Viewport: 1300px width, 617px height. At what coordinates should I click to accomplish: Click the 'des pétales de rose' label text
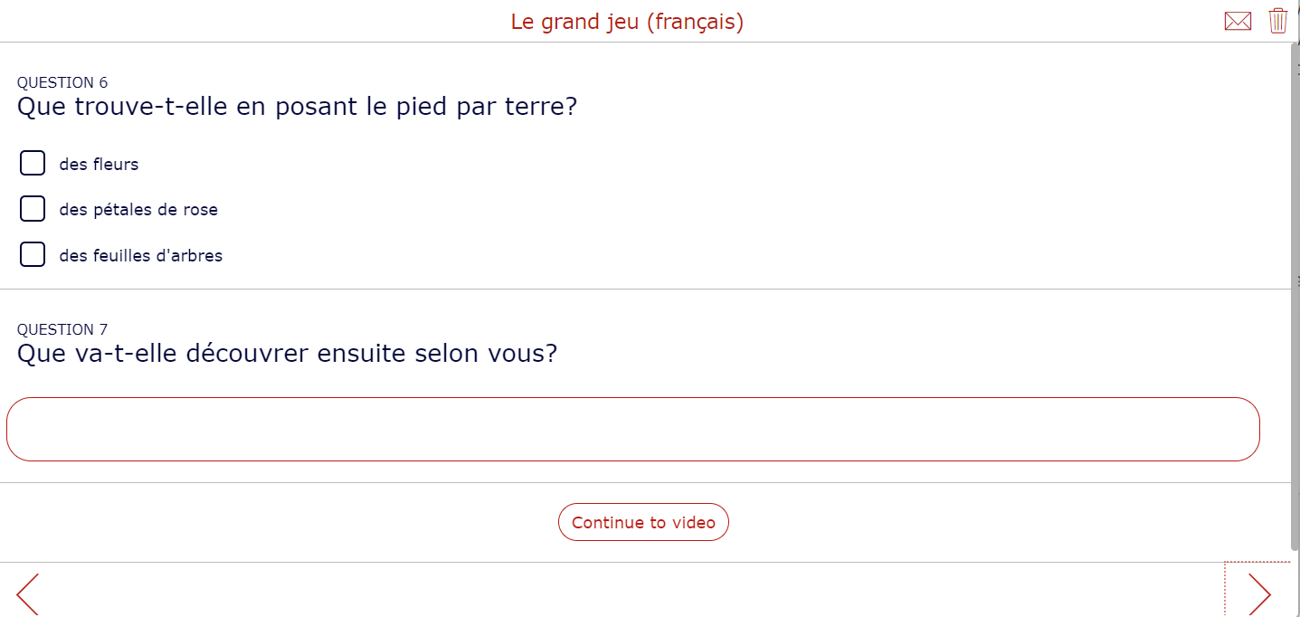click(138, 209)
